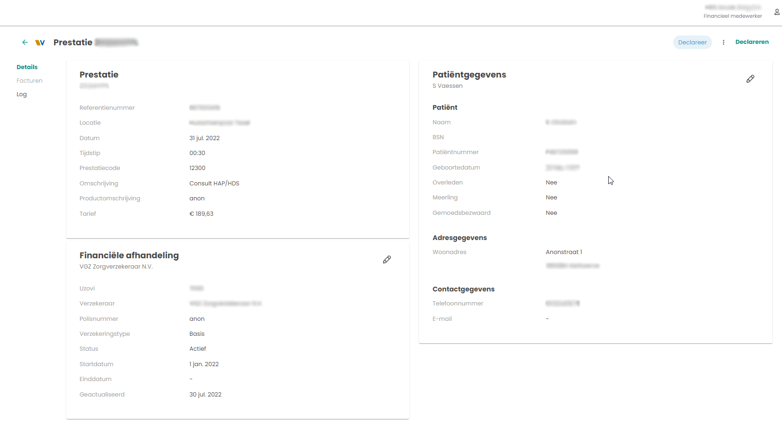Open the user profile icon top right
The height and width of the screenshot is (432, 782).
click(777, 13)
